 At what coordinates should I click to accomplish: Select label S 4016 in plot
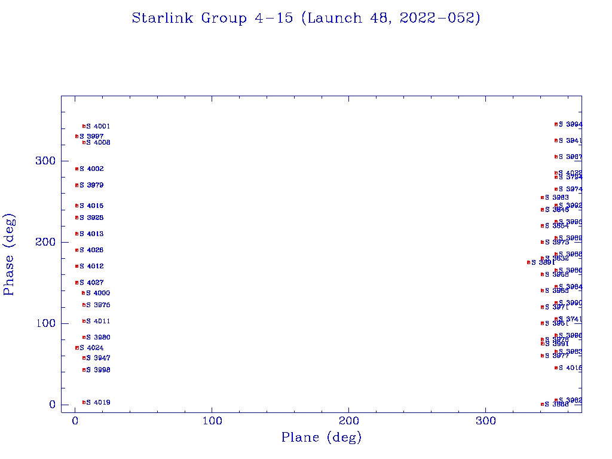[91, 206]
